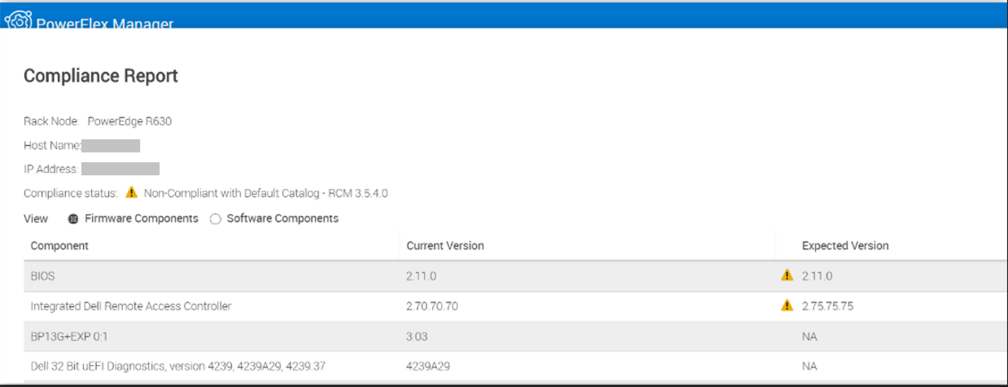Click the PowerEdge R630 rack node value

[129, 121]
